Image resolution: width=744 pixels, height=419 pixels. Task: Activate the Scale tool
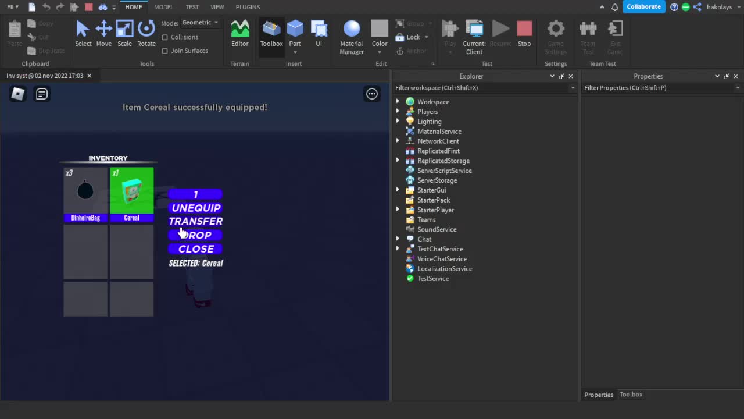tap(124, 35)
